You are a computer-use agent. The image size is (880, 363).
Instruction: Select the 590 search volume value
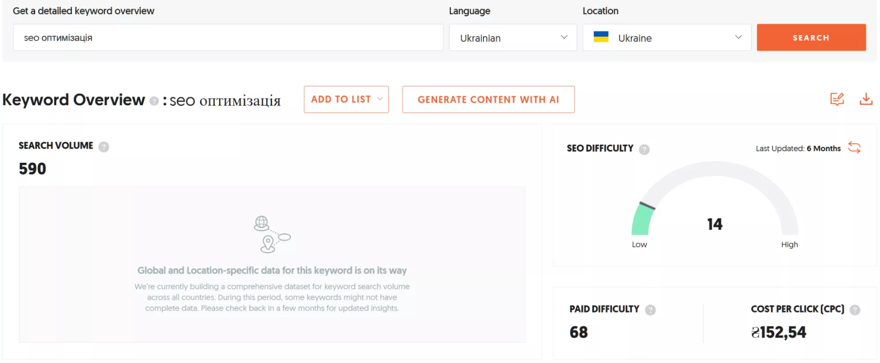(33, 169)
